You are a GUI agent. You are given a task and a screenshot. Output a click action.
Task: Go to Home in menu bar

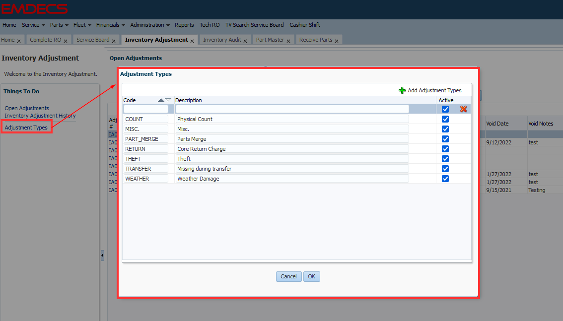(x=9, y=25)
